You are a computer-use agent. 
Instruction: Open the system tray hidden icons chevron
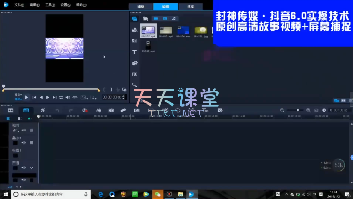coord(287,195)
